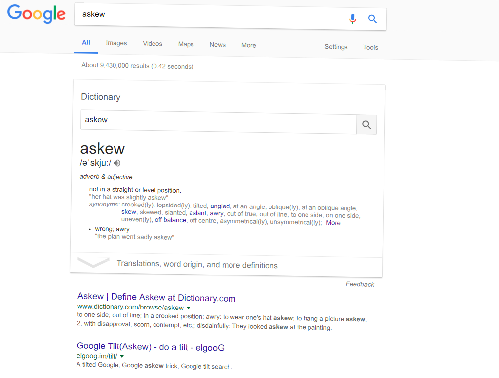Open the News tab
499x378 pixels.
(x=217, y=45)
